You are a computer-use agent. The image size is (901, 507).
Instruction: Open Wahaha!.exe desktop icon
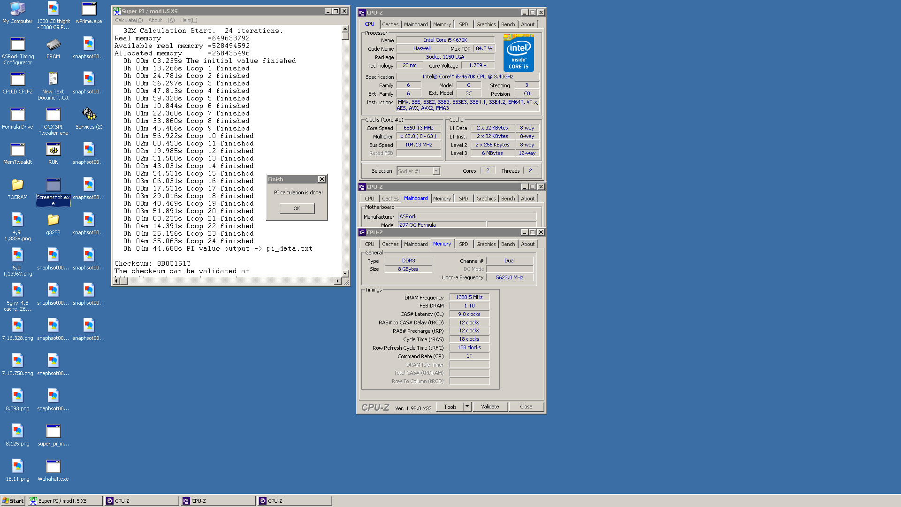point(53,470)
